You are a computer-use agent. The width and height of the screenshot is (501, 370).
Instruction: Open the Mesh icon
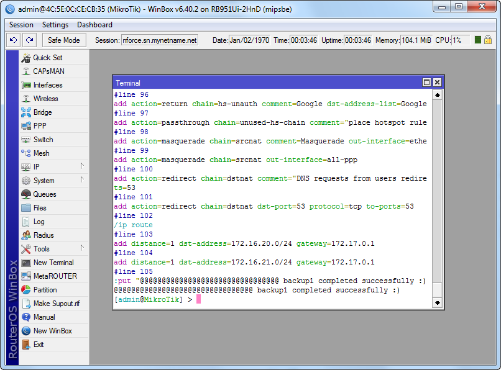(26, 153)
